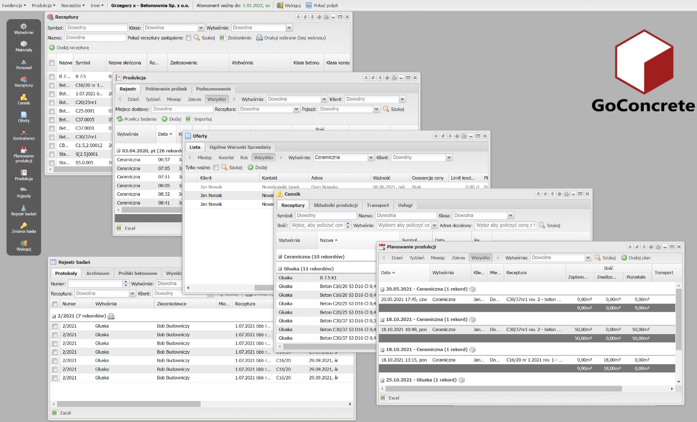697x422 pixels.
Task: Click Pokaż pulpit in top bar
Action: point(321,5)
